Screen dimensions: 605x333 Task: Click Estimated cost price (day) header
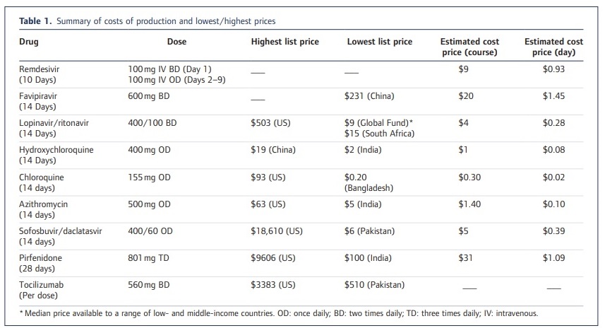tap(553, 47)
